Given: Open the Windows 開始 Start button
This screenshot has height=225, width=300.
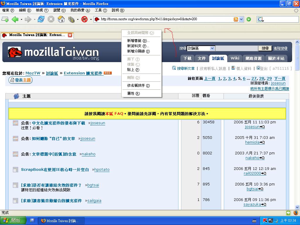Looking at the screenshot, I should click(13, 221).
